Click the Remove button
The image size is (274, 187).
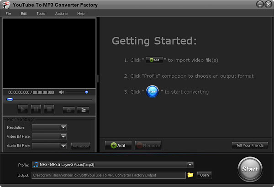[148, 145]
